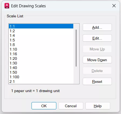The height and width of the screenshot is (114, 121).
Task: Click the scale list vertical scrollbar
Action: coord(76,48)
